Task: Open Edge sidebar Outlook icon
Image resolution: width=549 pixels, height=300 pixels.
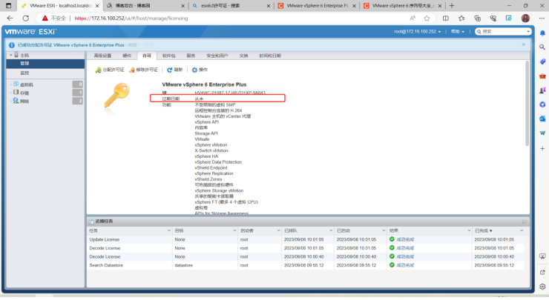Action: pos(542,118)
